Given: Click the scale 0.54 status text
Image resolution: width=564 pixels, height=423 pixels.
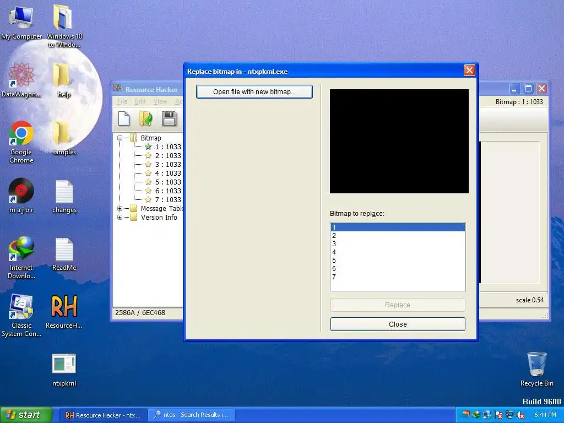Looking at the screenshot, I should [529, 300].
